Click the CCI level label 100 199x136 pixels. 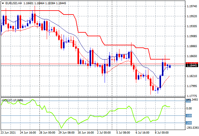pos(188,101)
